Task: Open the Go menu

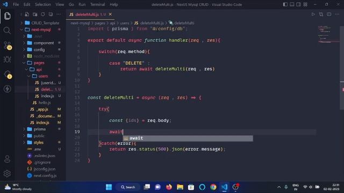Action: point(71,4)
